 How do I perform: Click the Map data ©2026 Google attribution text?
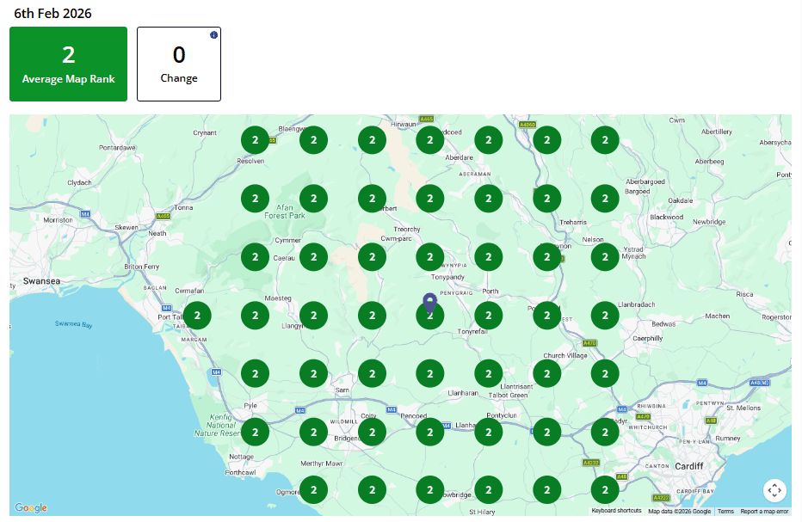(x=678, y=511)
